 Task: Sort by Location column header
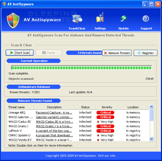[133, 107]
